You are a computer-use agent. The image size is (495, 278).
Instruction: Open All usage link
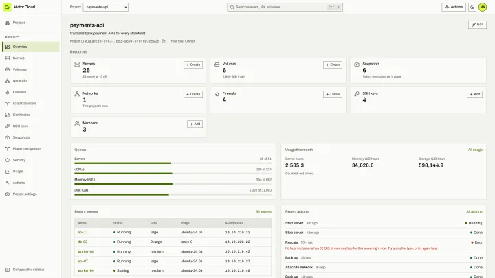coord(475,150)
